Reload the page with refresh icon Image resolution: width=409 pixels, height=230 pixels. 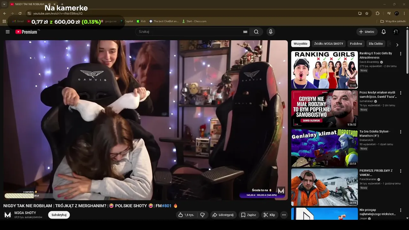click(20, 13)
